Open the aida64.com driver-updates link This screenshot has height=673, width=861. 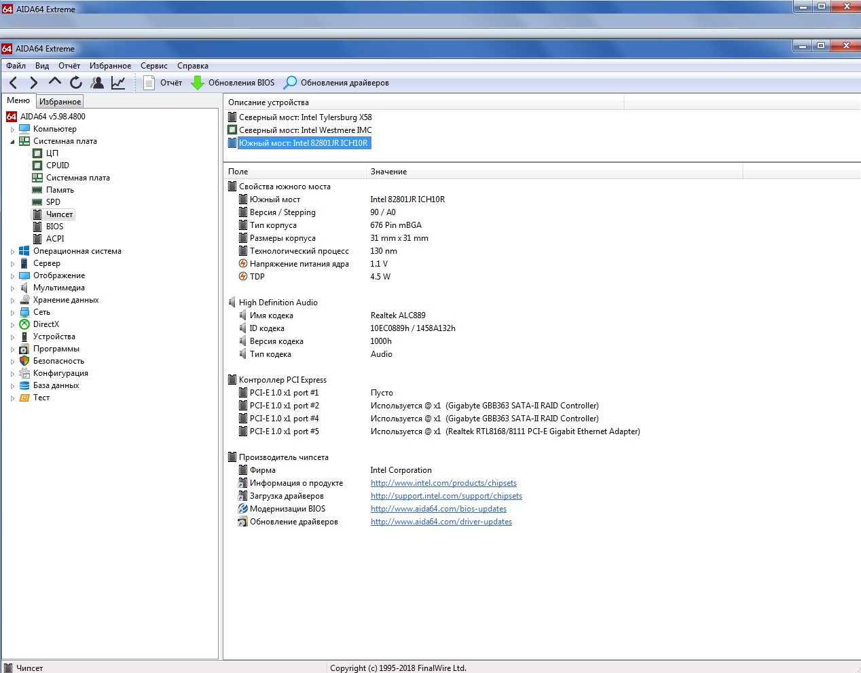point(441,522)
